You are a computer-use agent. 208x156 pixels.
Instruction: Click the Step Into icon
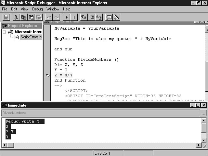click(x=84, y=17)
